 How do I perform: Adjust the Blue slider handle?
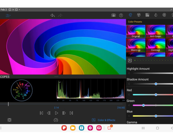(156, 116)
